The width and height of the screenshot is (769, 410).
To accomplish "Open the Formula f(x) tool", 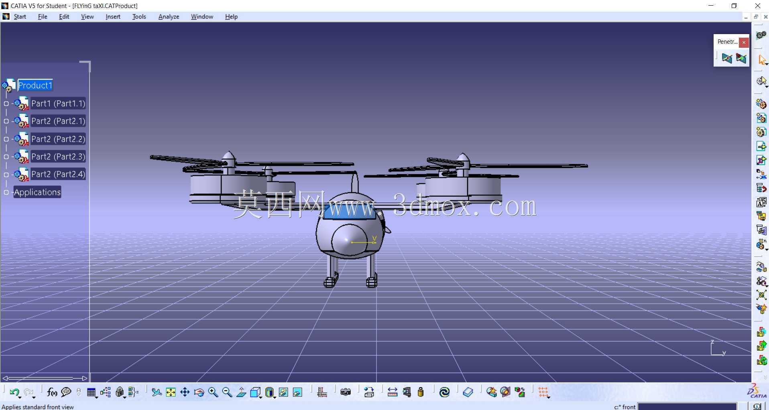I will tap(51, 392).
